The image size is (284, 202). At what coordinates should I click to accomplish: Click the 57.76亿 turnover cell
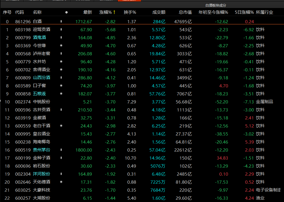tap(157, 94)
